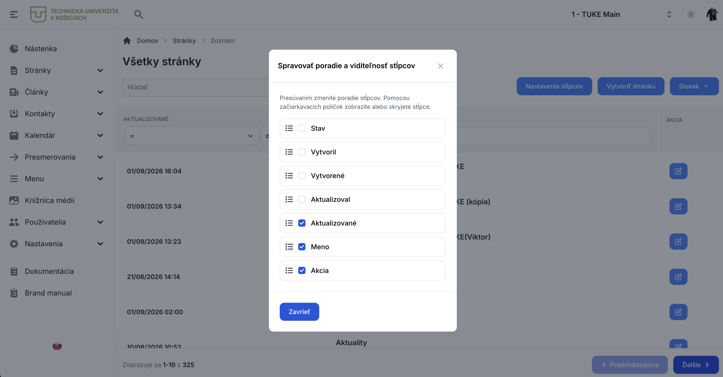Click the Slovak flag icon in the sidebar

tap(57, 346)
